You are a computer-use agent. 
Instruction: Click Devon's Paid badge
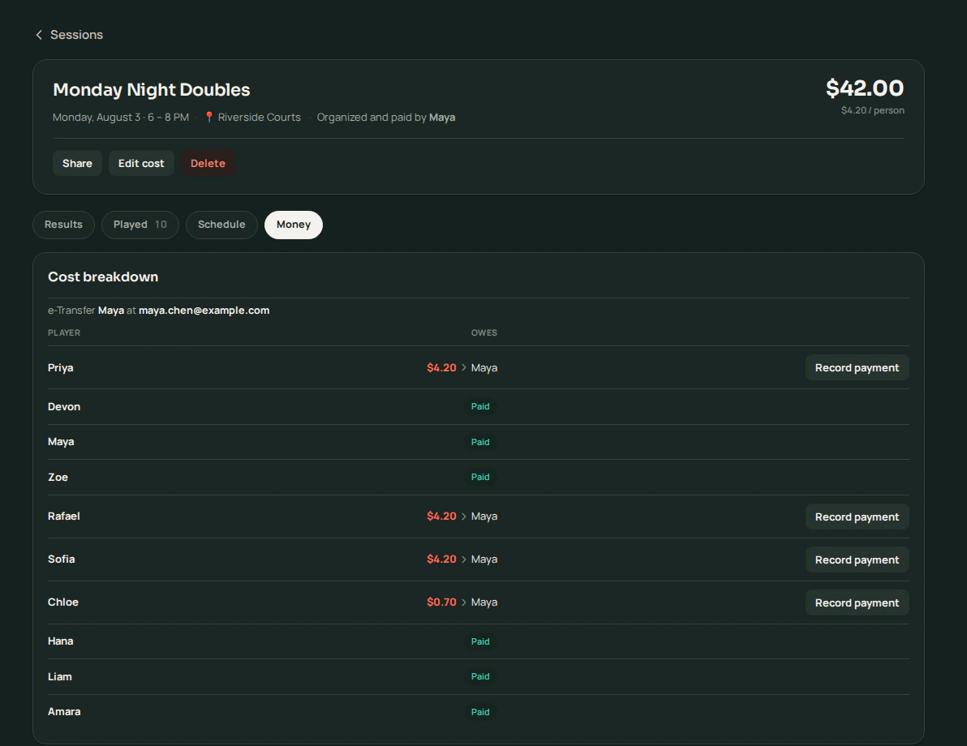tap(480, 406)
